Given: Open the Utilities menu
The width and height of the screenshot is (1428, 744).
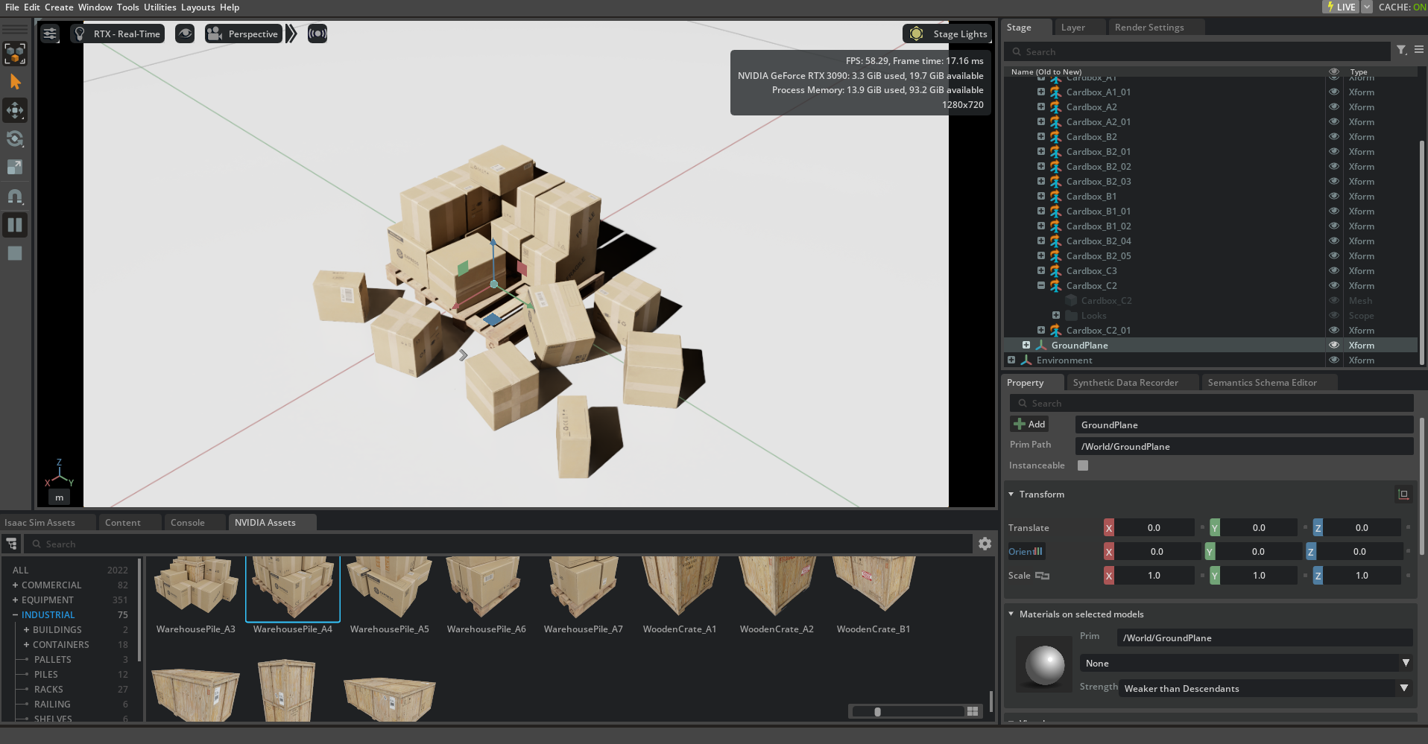Looking at the screenshot, I should tap(159, 7).
